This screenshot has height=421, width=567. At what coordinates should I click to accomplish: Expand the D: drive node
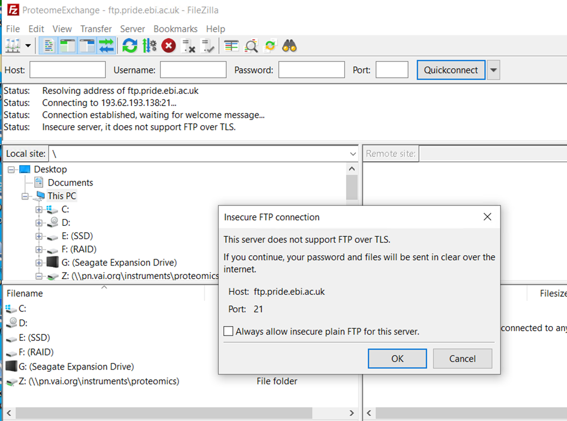tap(39, 223)
